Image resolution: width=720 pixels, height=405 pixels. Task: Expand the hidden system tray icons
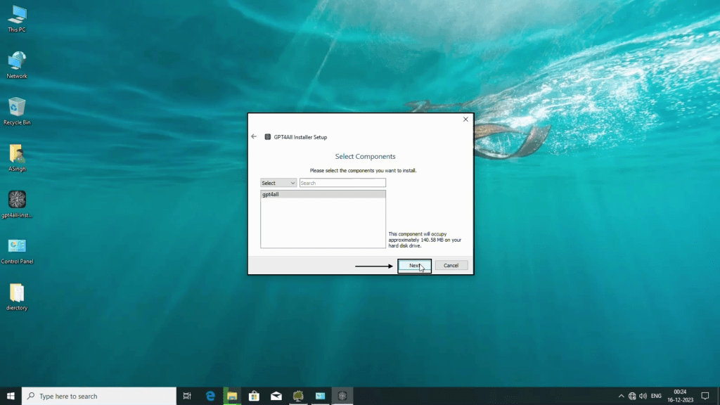click(621, 396)
